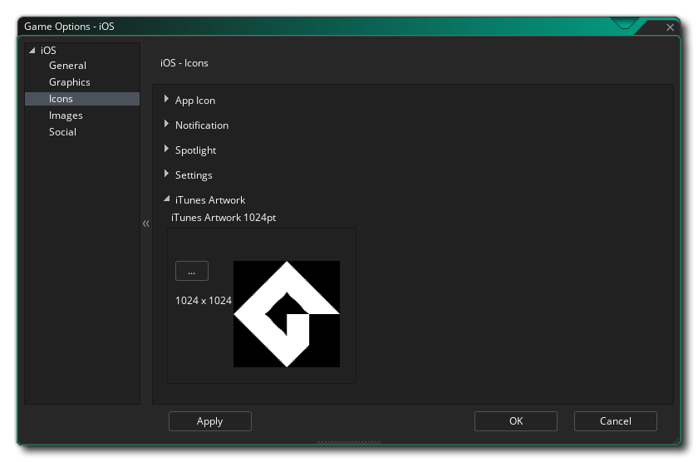
Task: Close the Game Options dialog
Action: (670, 27)
